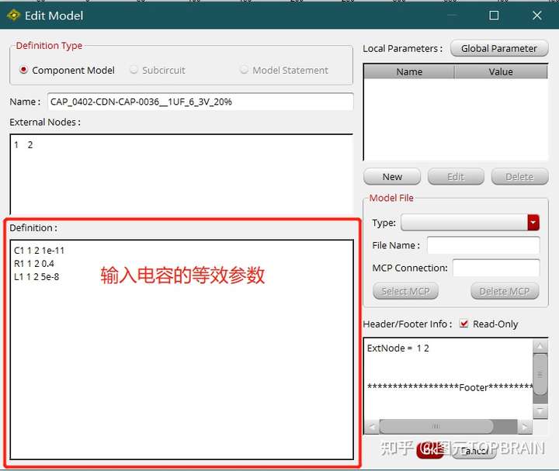Image resolution: width=559 pixels, height=471 pixels.
Task: Maximize the Edit Model window
Action: pos(494,16)
